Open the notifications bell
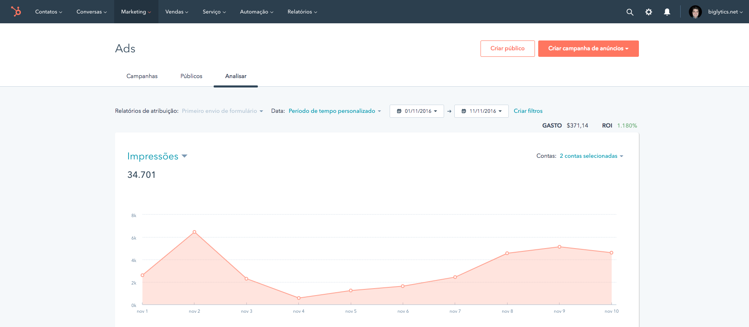This screenshot has height=327, width=749. (667, 12)
